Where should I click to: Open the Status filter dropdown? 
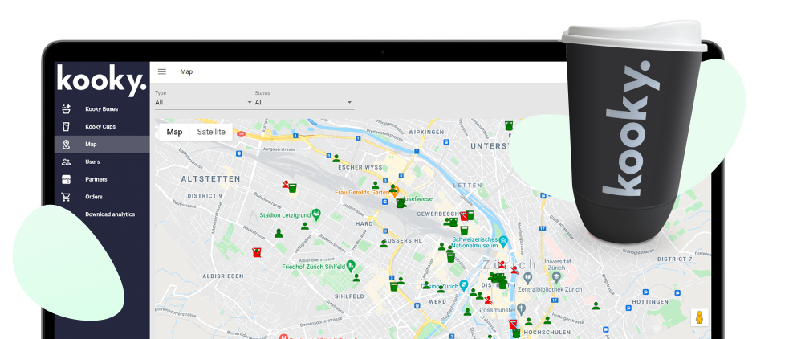303,102
